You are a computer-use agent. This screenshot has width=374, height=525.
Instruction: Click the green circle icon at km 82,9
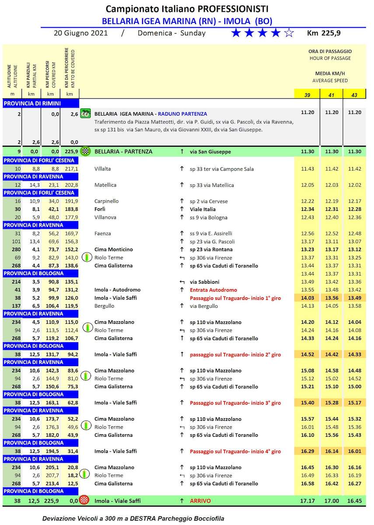(87, 258)
